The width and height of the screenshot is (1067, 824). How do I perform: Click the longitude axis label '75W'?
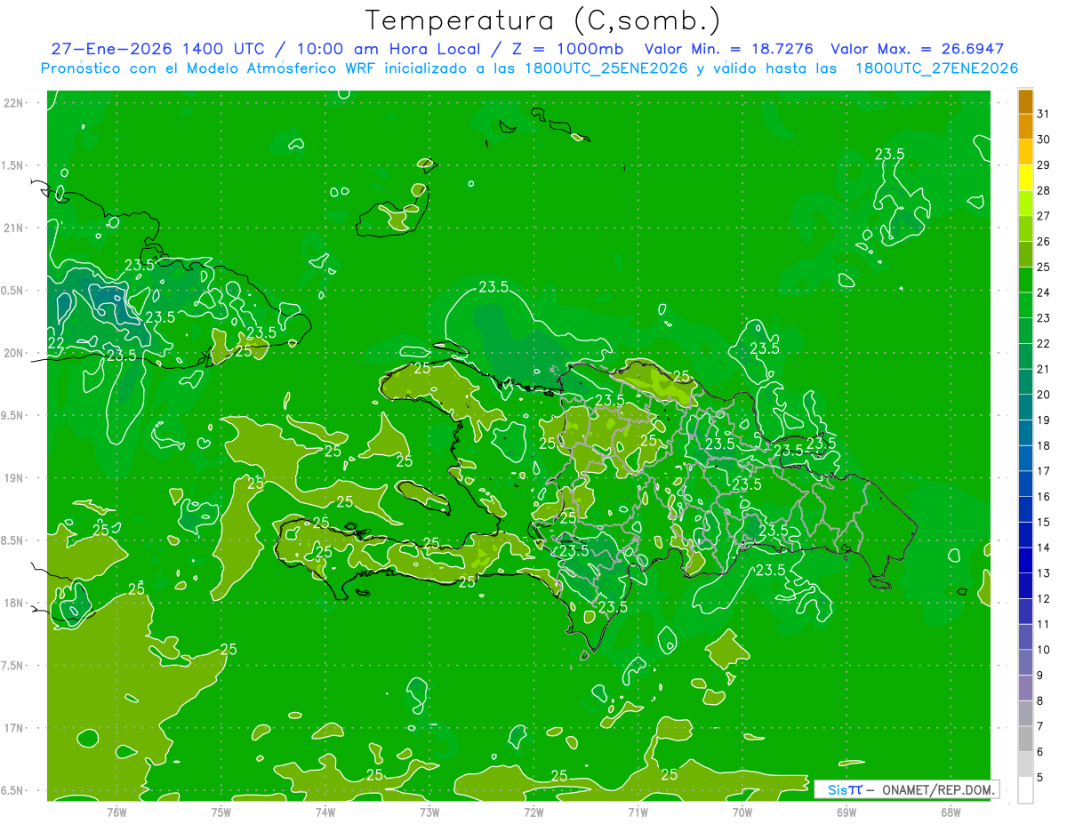(221, 812)
